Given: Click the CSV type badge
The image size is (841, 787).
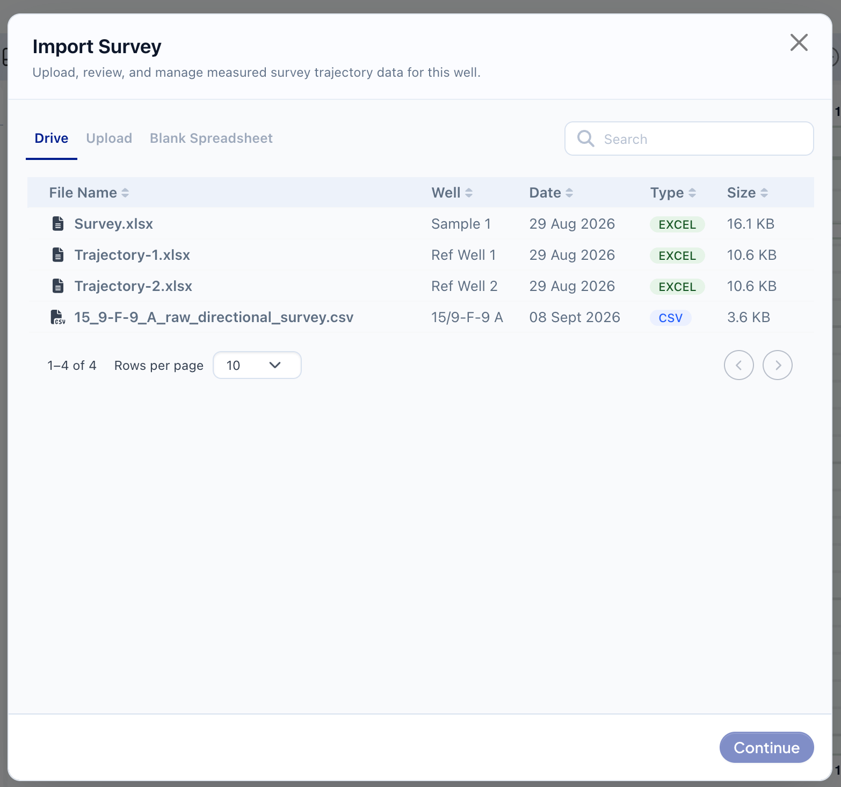Looking at the screenshot, I should point(671,318).
